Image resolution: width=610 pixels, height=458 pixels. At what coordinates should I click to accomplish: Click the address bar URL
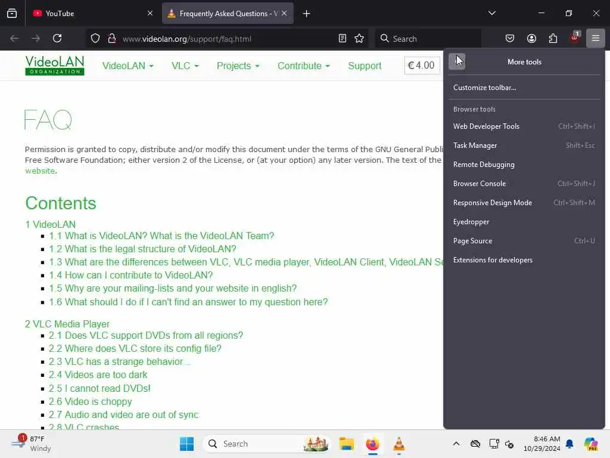coord(186,39)
